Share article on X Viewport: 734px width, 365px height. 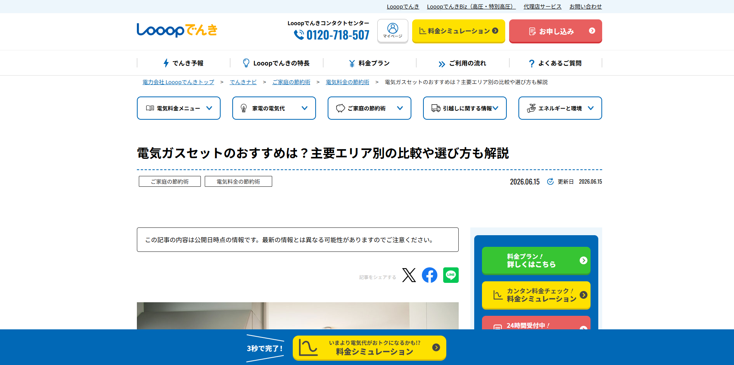tap(409, 275)
